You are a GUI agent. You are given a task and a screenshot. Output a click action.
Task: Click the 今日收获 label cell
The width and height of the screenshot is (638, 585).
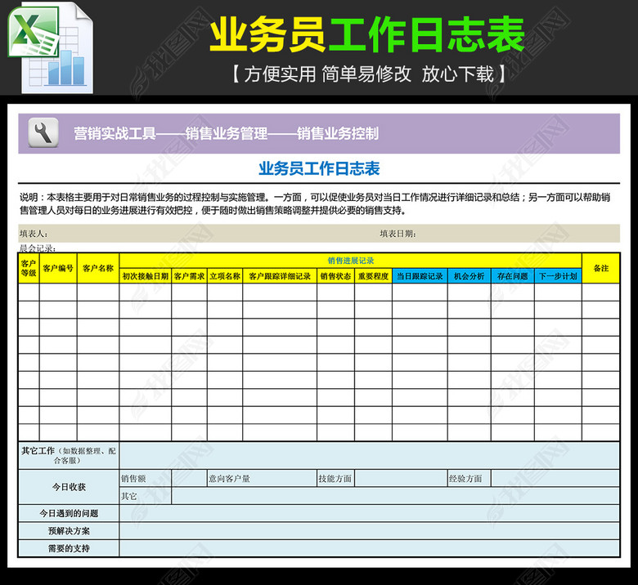69,487
